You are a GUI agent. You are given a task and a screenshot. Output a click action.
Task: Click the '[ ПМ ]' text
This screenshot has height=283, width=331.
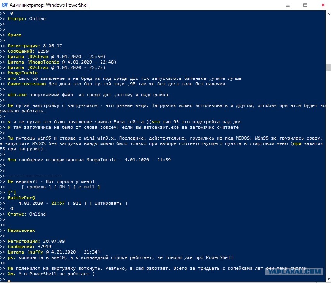point(62,187)
